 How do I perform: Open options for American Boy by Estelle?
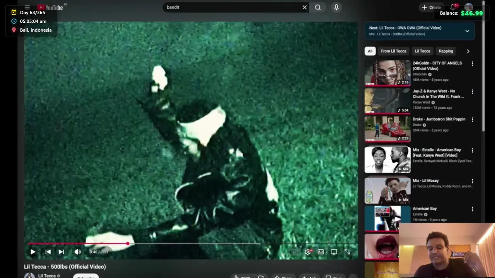click(472, 209)
